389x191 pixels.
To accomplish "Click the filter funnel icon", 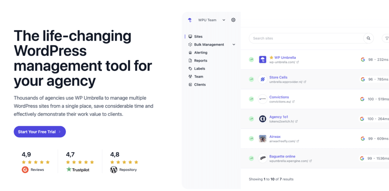I will (x=386, y=38).
